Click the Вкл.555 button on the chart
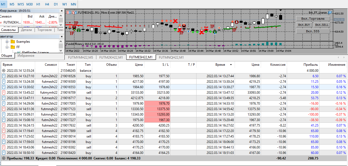348x166 pixels. 313,31
